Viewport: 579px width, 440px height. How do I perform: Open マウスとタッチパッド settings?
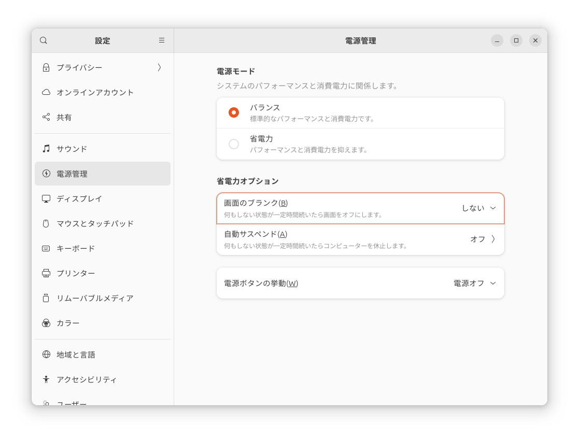click(95, 223)
